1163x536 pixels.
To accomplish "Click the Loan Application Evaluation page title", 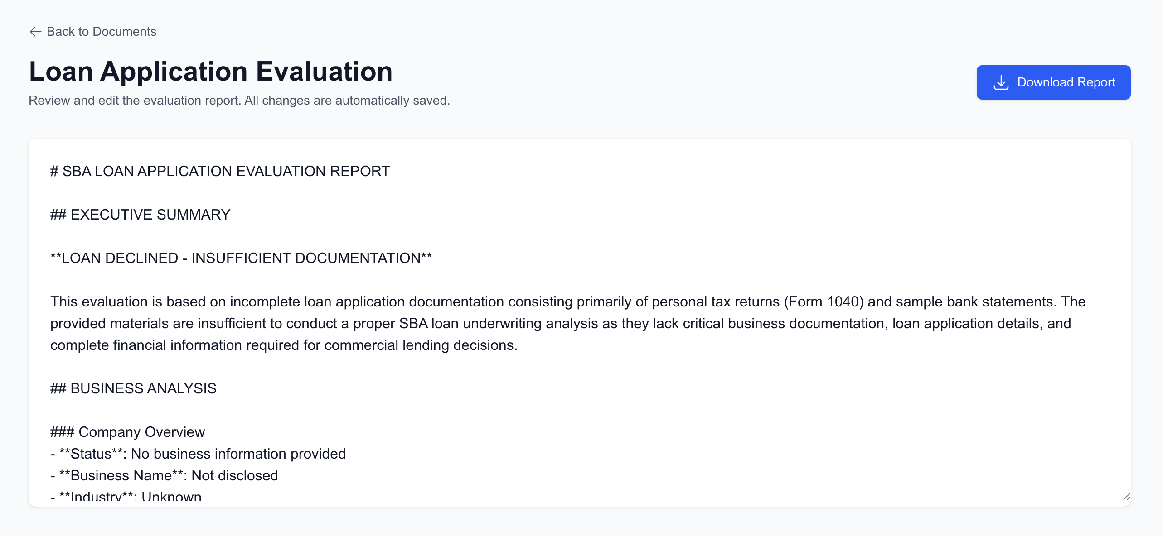I will tap(211, 72).
